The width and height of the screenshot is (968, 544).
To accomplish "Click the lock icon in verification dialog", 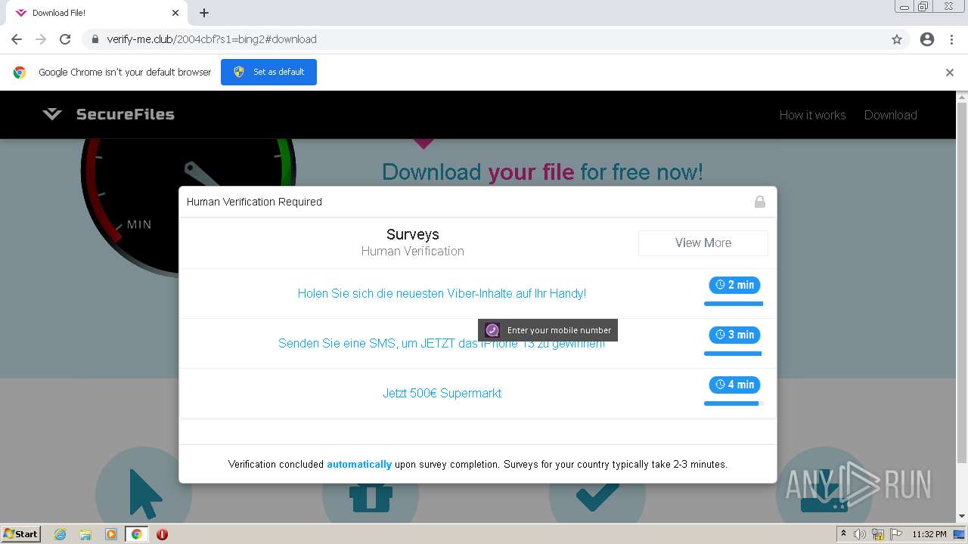I will (760, 202).
